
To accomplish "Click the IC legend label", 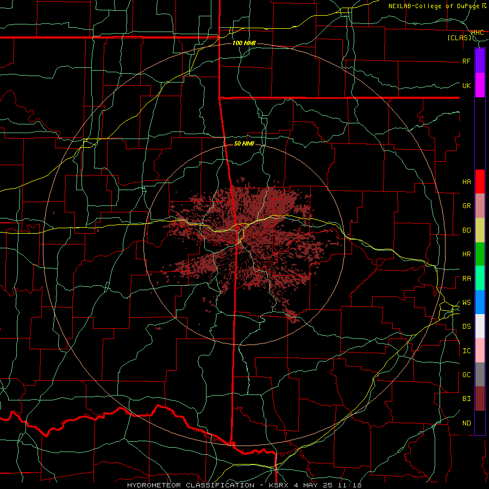I will click(466, 351).
